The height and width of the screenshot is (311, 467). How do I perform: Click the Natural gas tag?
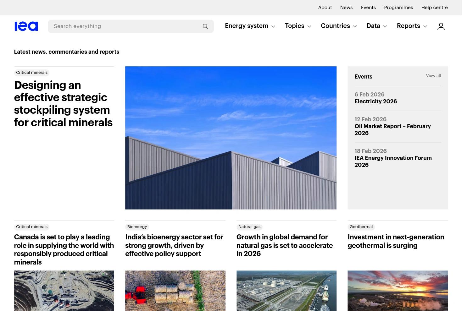tap(249, 227)
